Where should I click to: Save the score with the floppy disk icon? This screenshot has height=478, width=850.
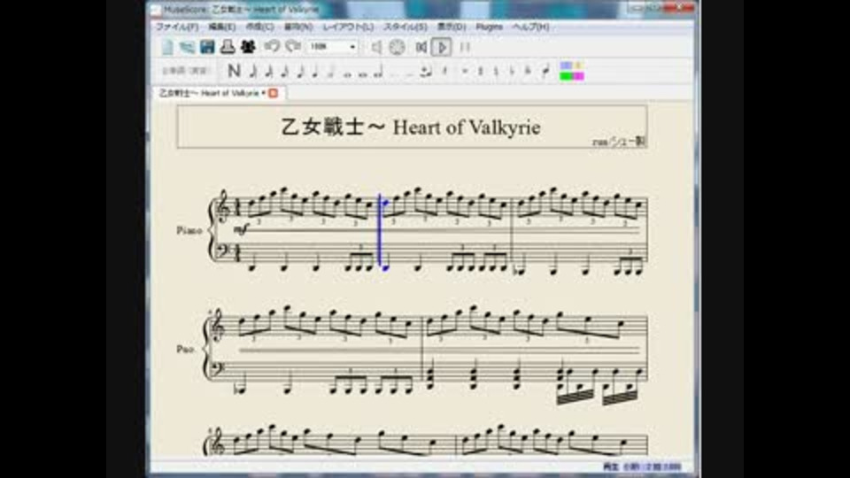click(x=207, y=47)
